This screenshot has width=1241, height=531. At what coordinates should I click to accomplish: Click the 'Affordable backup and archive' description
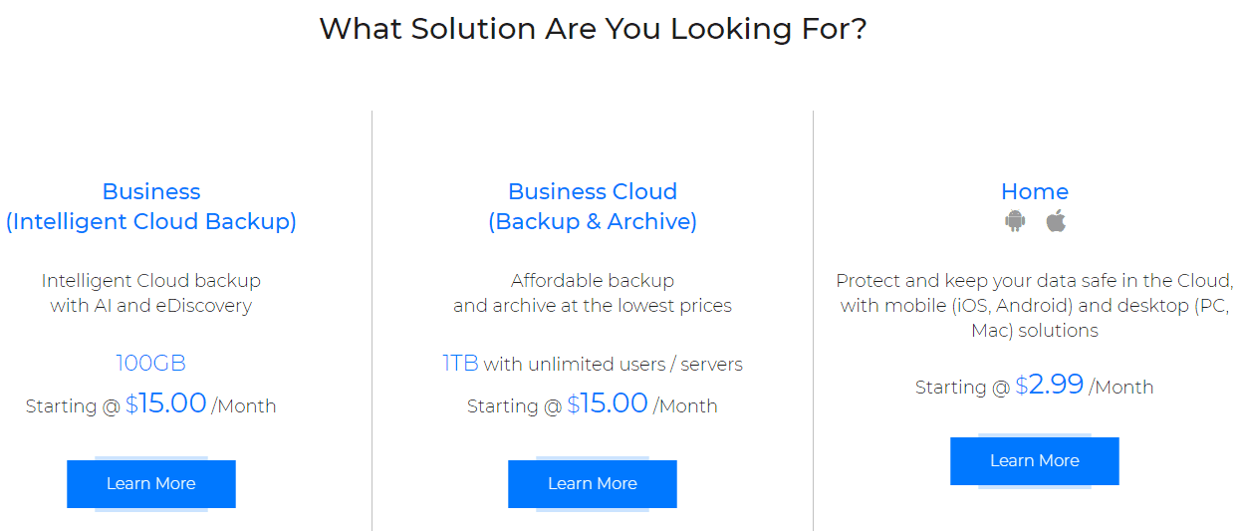tap(593, 293)
